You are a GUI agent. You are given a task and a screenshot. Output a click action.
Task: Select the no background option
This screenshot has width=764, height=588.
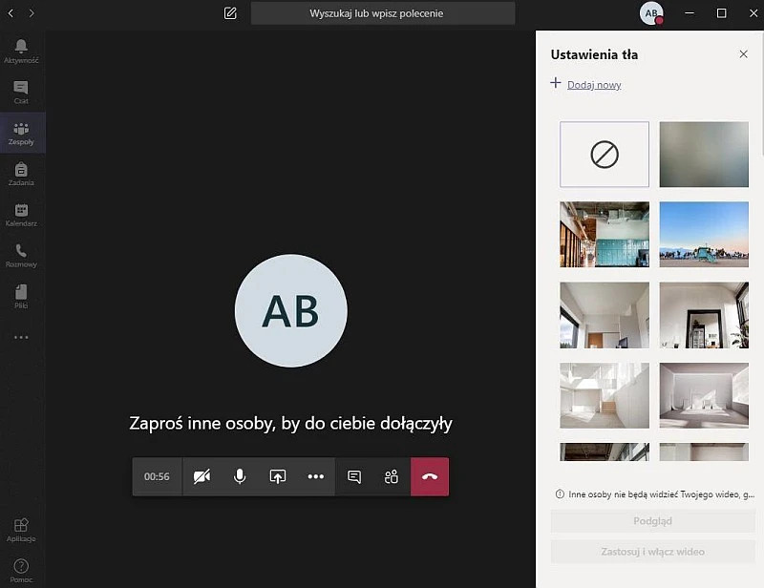(605, 154)
